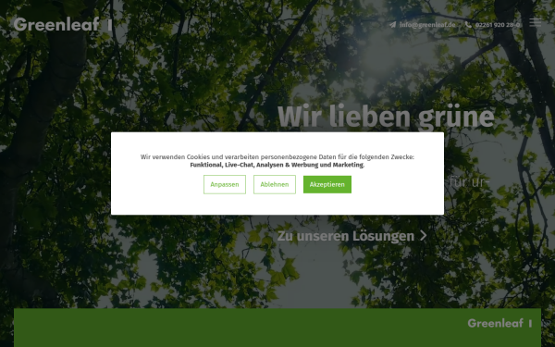Click the paper plane email icon
The width and height of the screenshot is (555, 347).
point(392,25)
